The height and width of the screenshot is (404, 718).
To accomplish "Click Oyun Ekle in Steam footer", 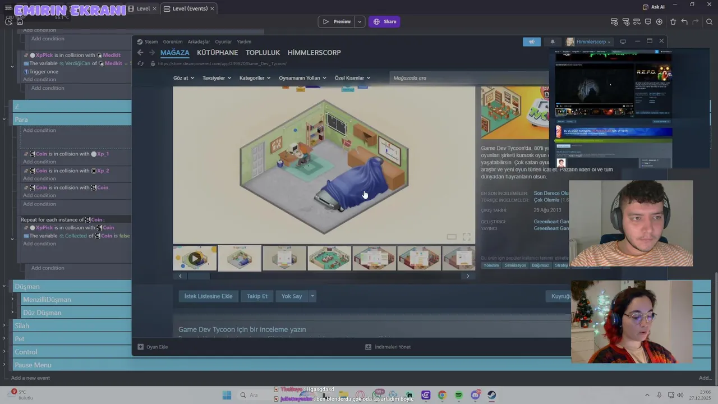I will tap(153, 347).
